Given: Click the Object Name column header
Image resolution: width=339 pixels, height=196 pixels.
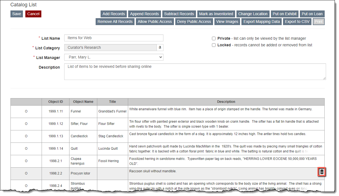Looking at the screenshot, I should coord(83,102).
